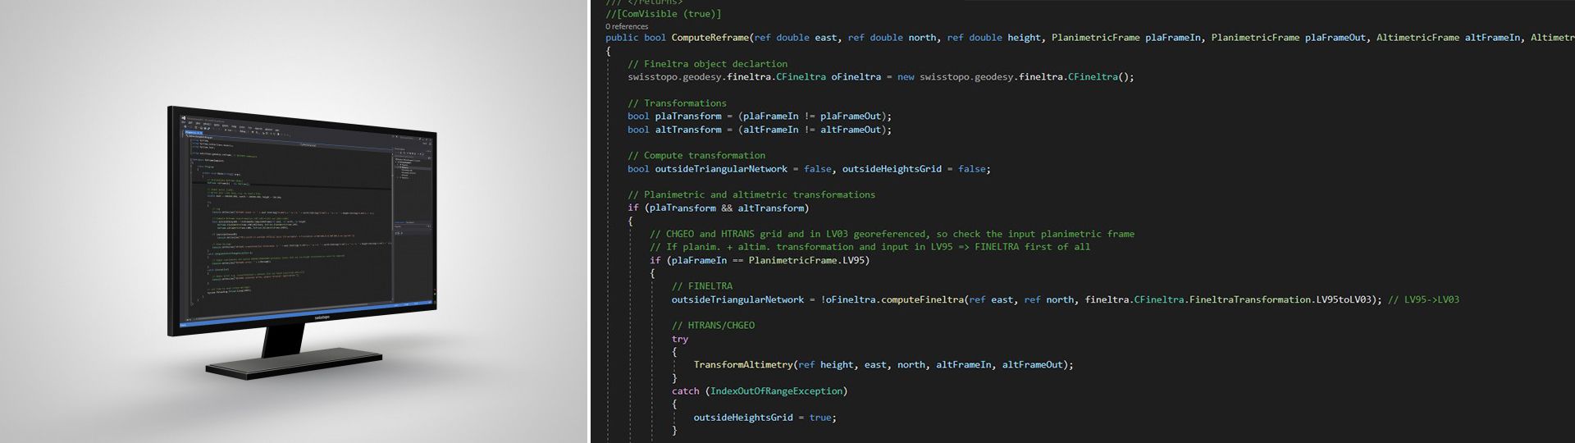Click the oFineltra variable declaration
The height and width of the screenshot is (443, 1575).
[x=856, y=77]
